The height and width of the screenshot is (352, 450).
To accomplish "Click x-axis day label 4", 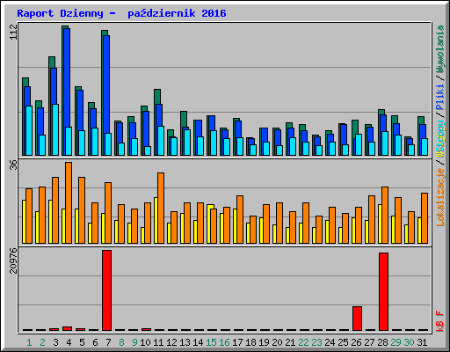I will (69, 342).
